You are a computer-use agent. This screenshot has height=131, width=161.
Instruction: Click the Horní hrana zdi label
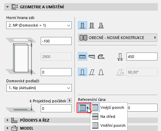pyautogui.click(x=20, y=18)
